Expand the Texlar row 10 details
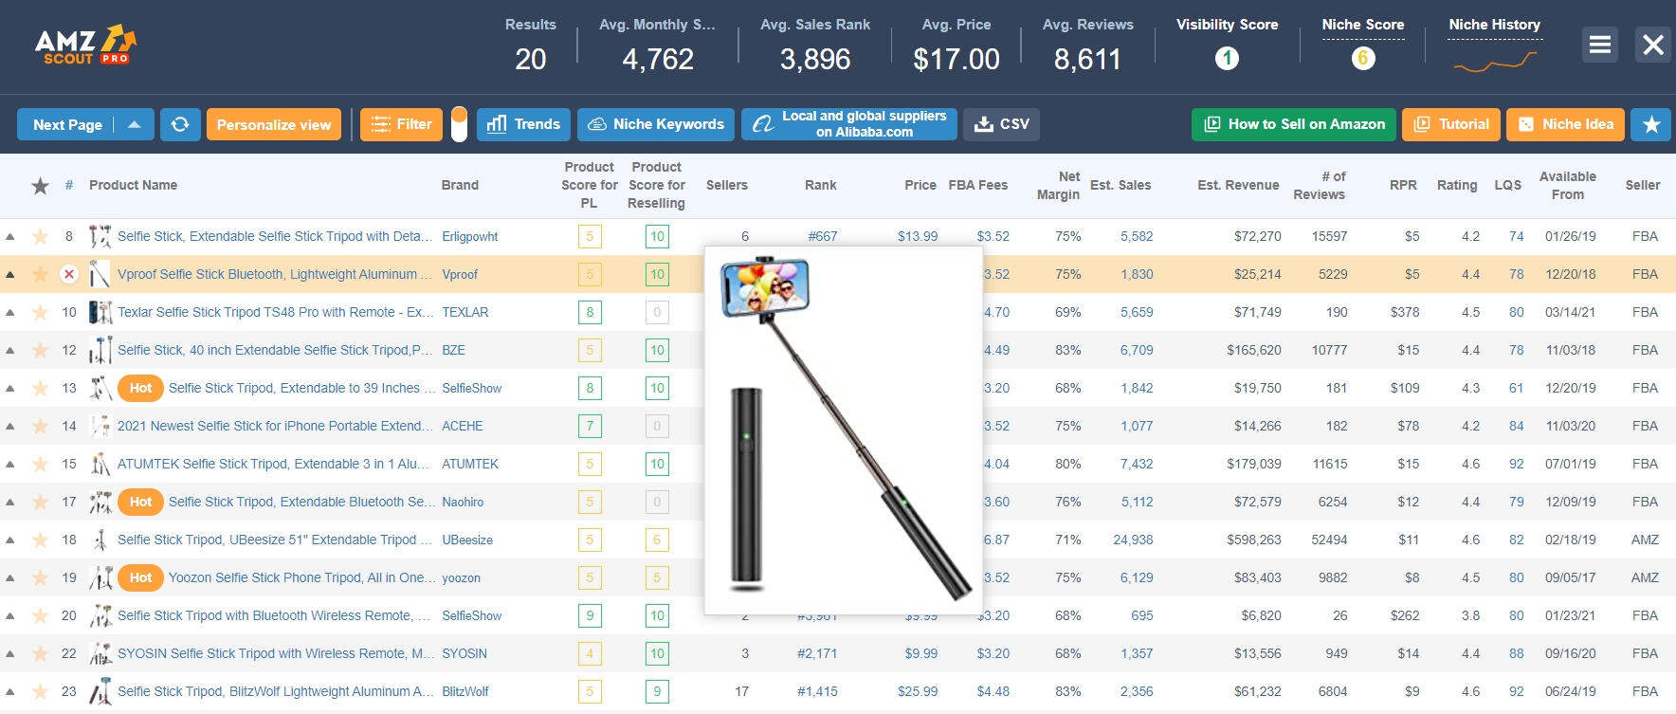 click(10, 312)
